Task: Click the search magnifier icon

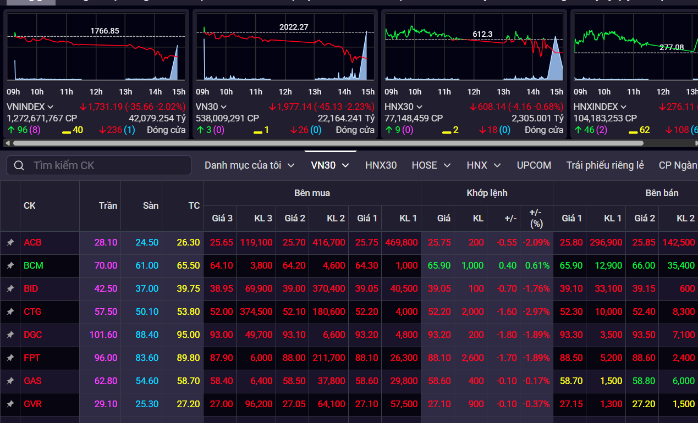Action: click(19, 165)
